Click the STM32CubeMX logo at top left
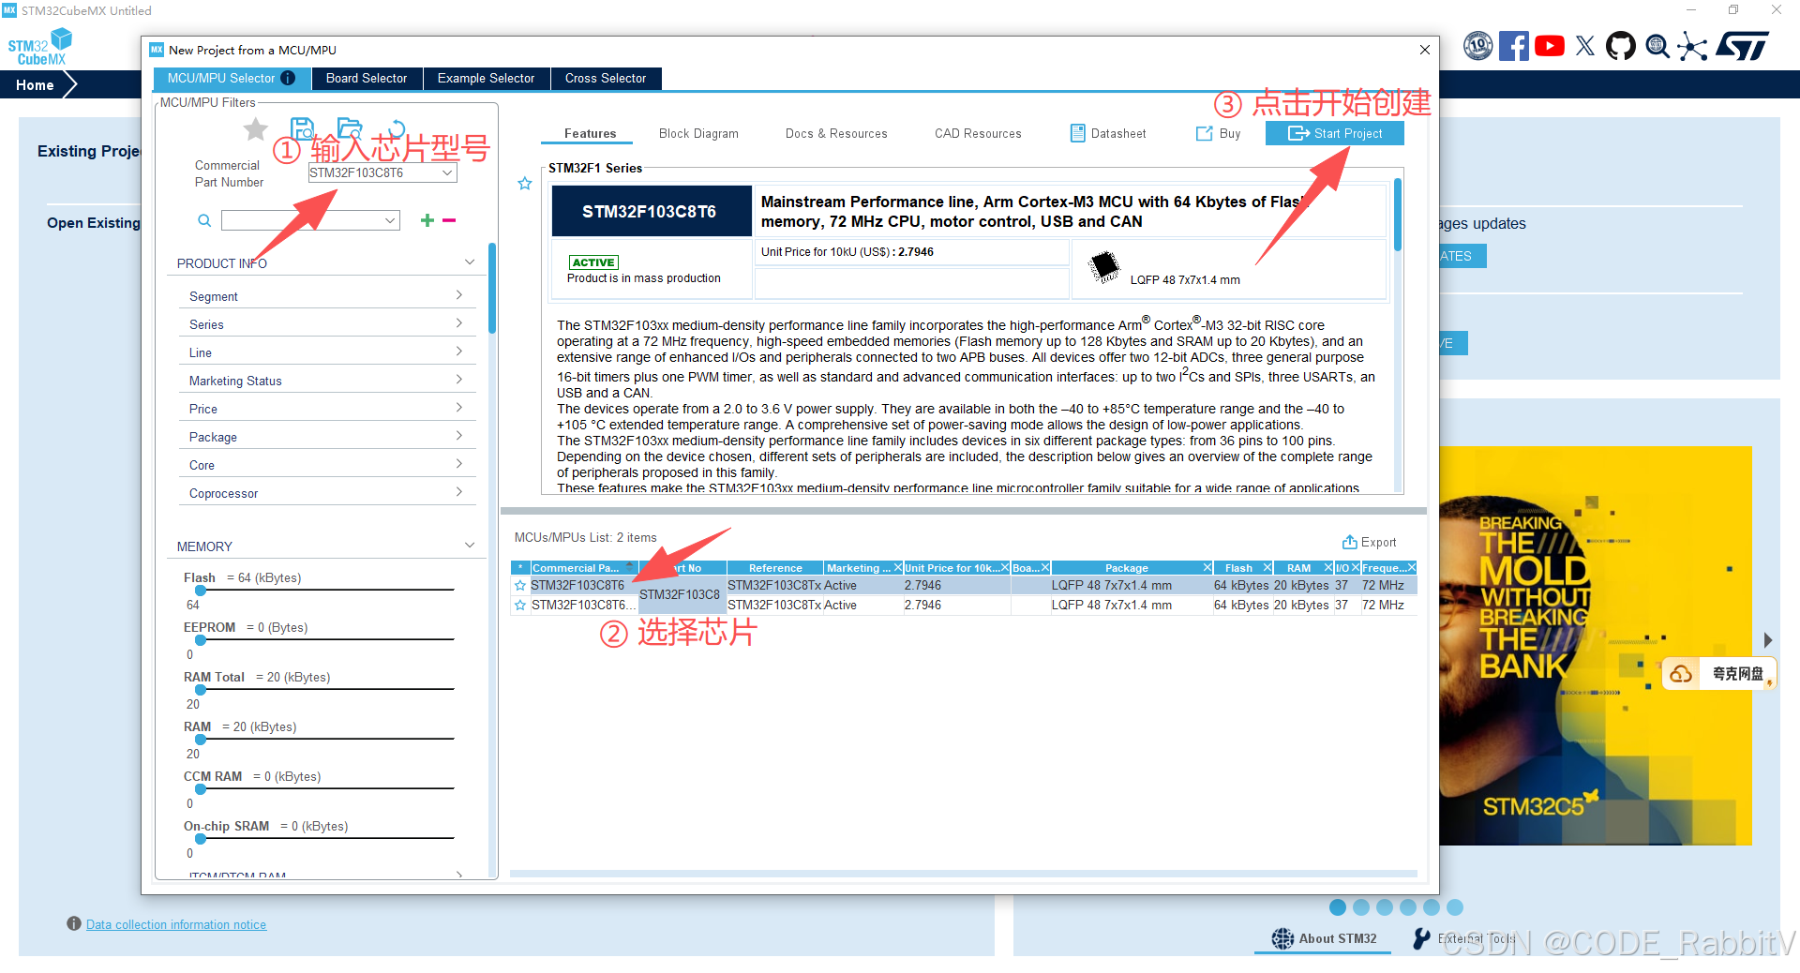Viewport: 1800px width, 973px height. tap(40, 47)
